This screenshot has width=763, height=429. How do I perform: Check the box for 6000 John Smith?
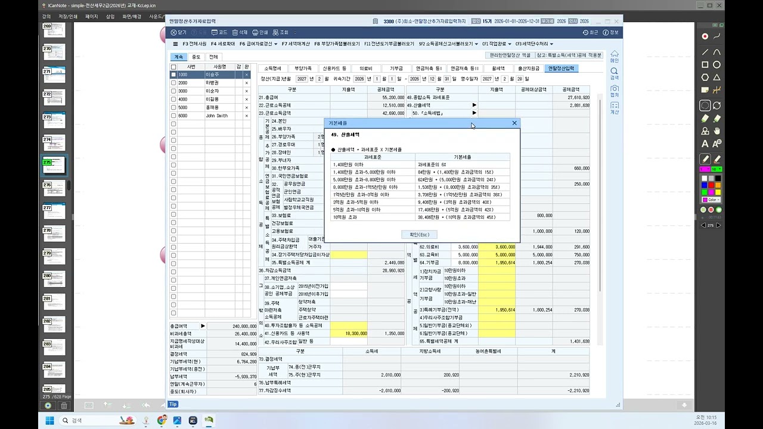[173, 116]
